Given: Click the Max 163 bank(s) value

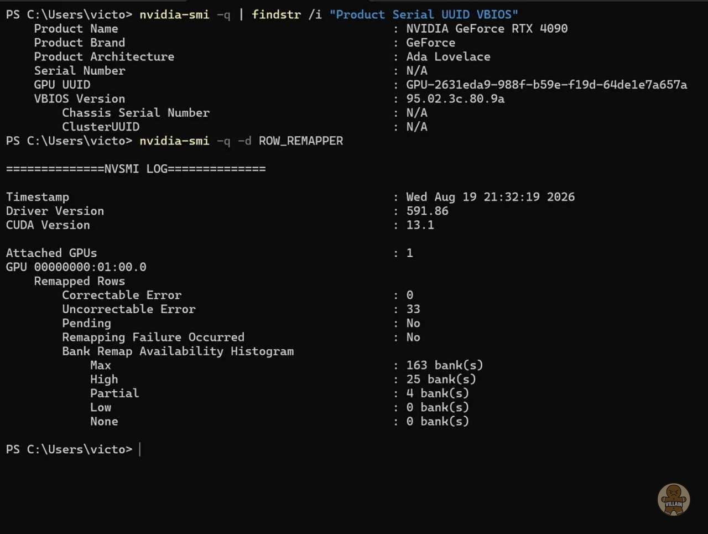Looking at the screenshot, I should (445, 365).
